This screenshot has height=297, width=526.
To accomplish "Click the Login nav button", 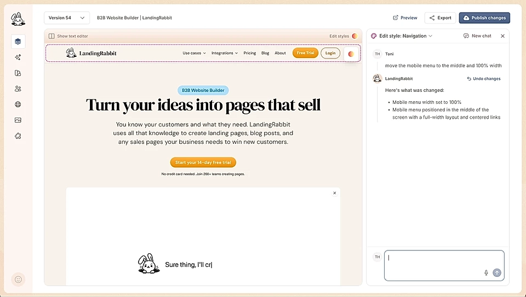I will (330, 53).
